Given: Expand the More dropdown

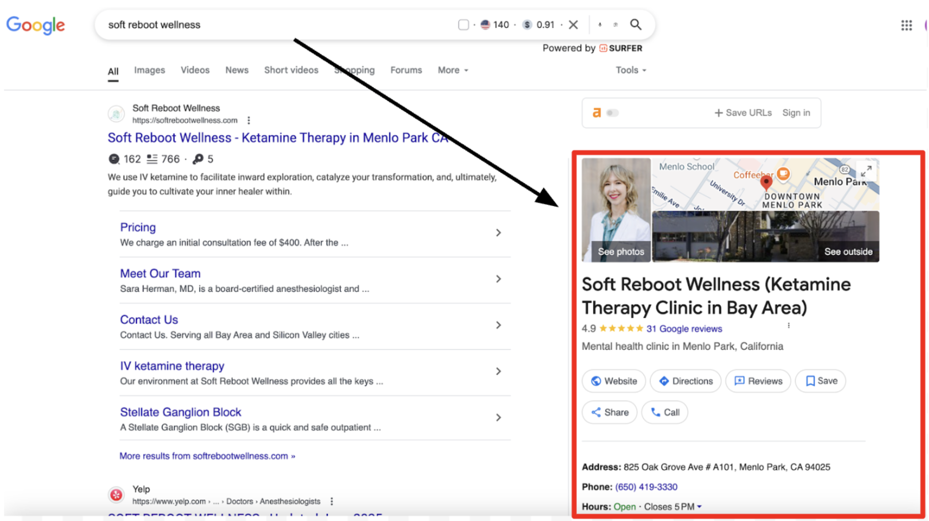Looking at the screenshot, I should 453,70.
